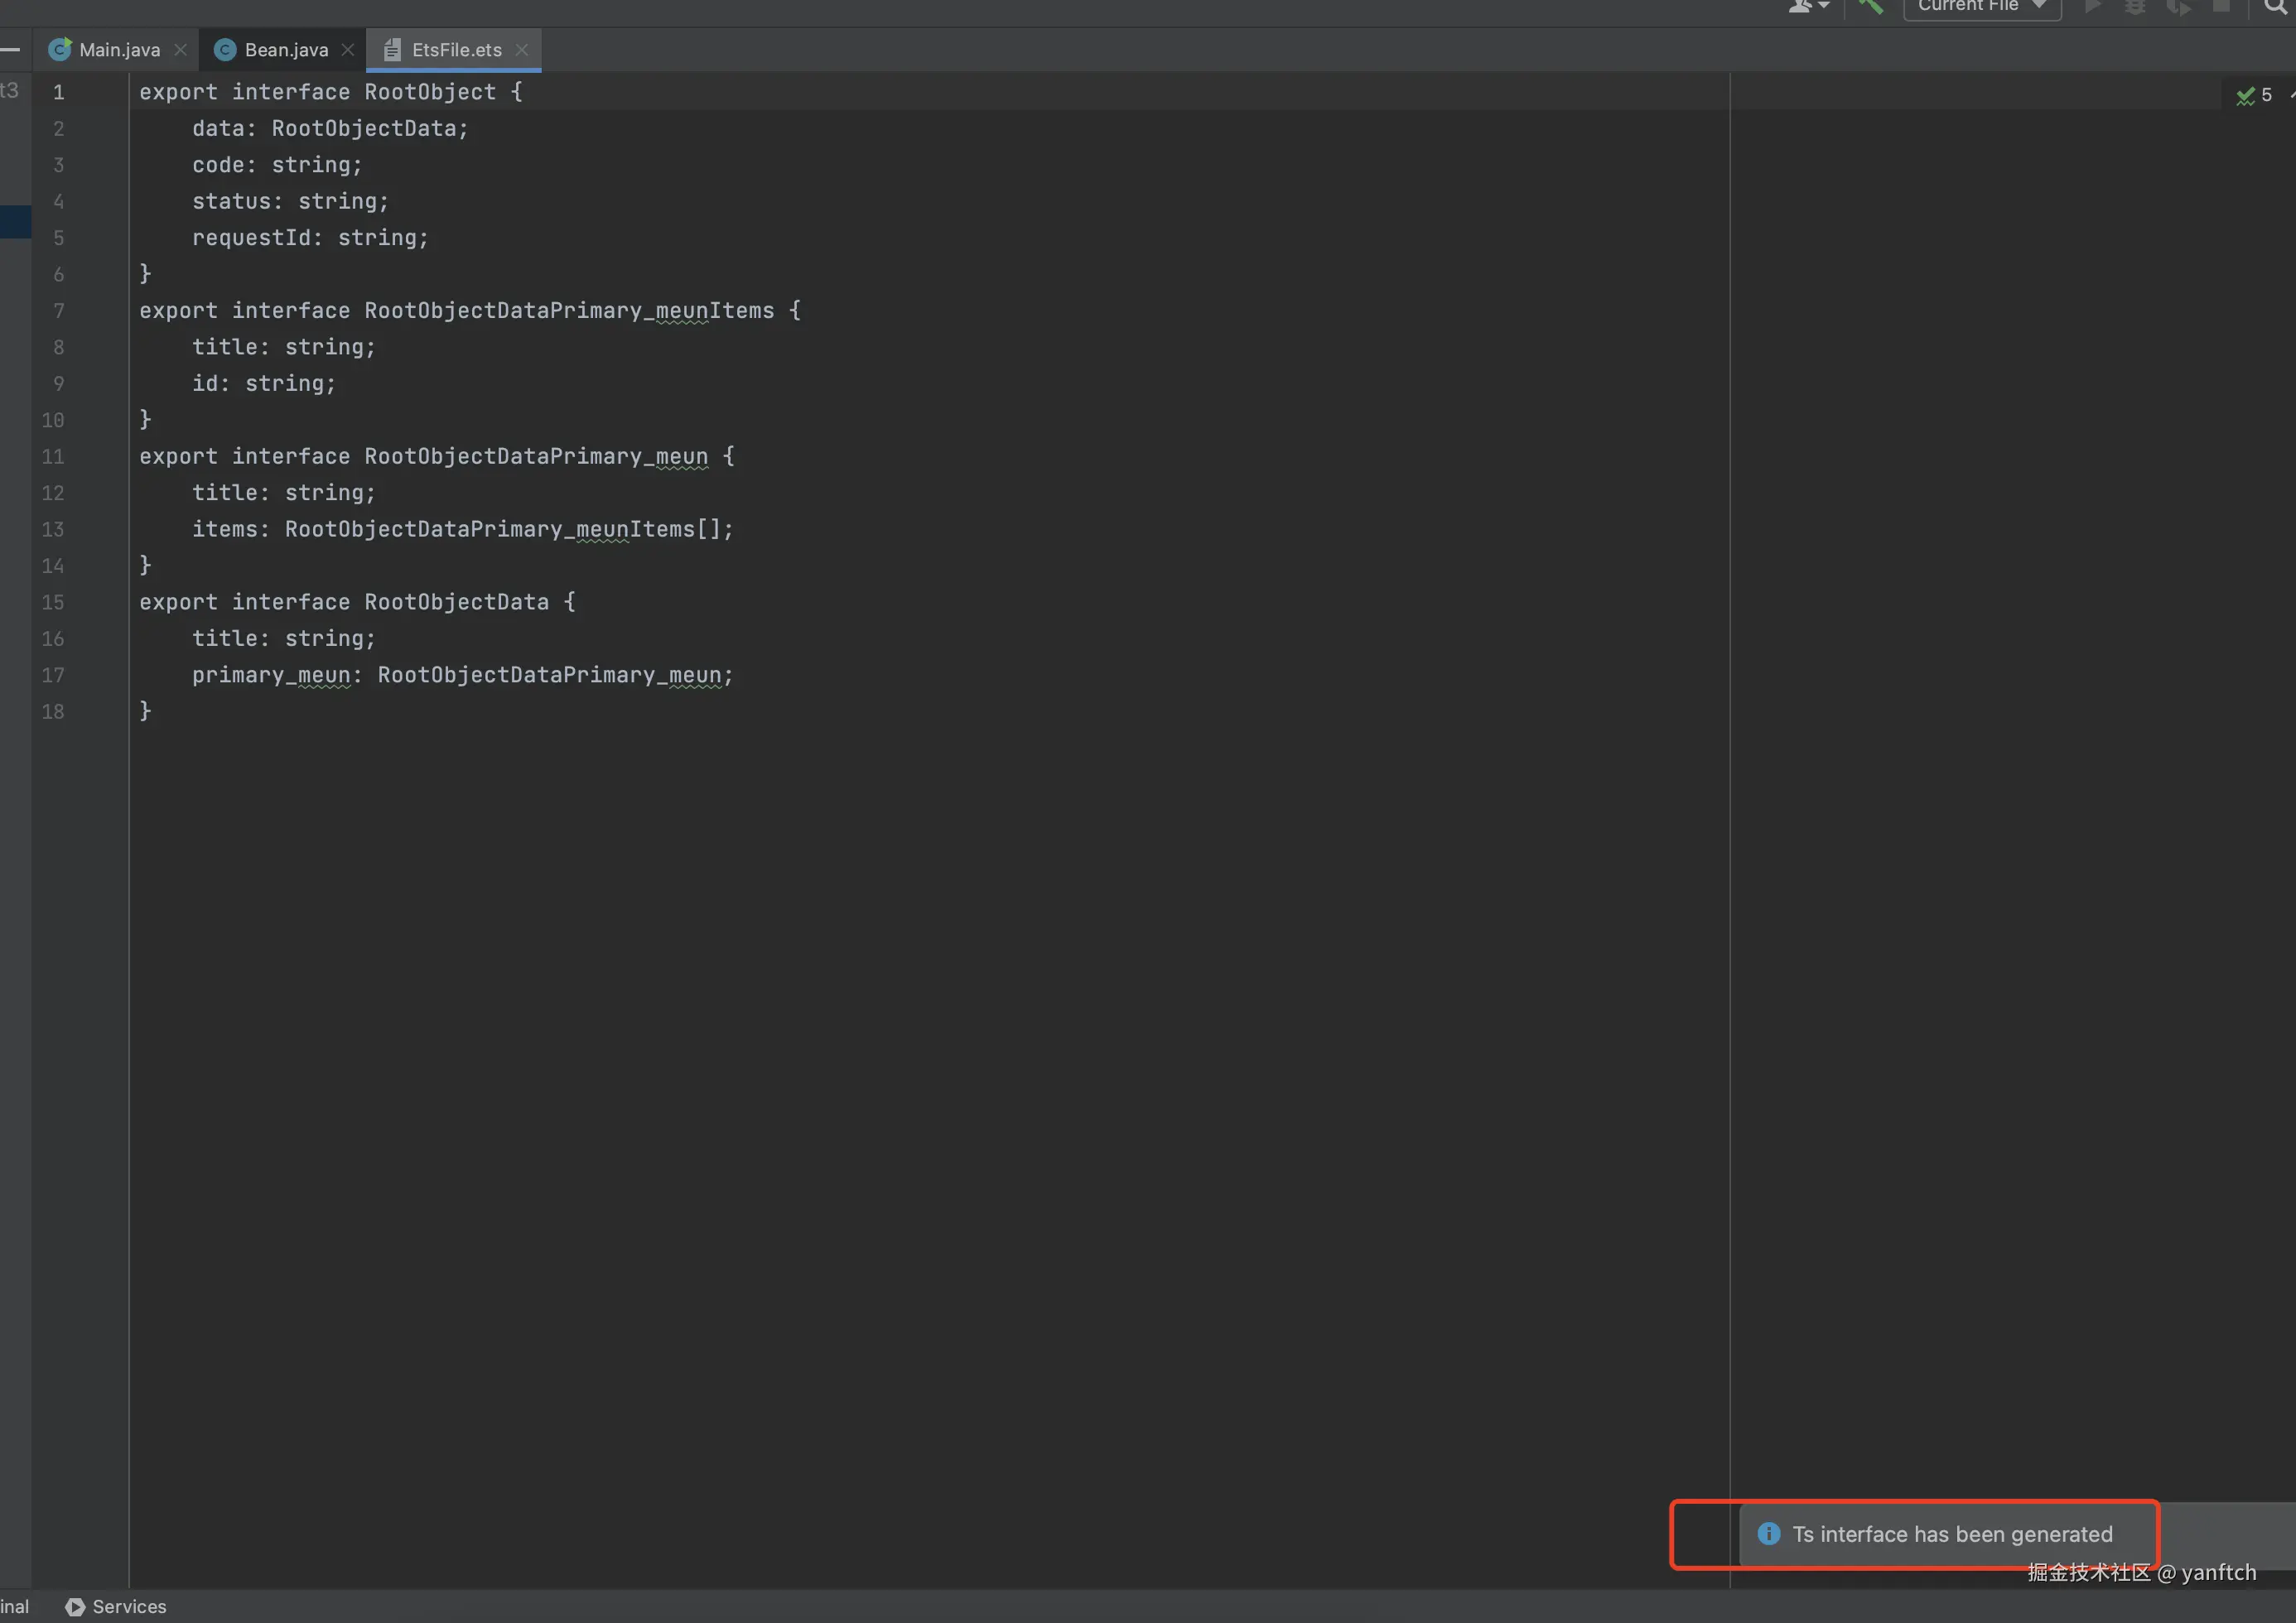2296x1623 pixels.
Task: Open the Services tool window
Action: 117,1606
